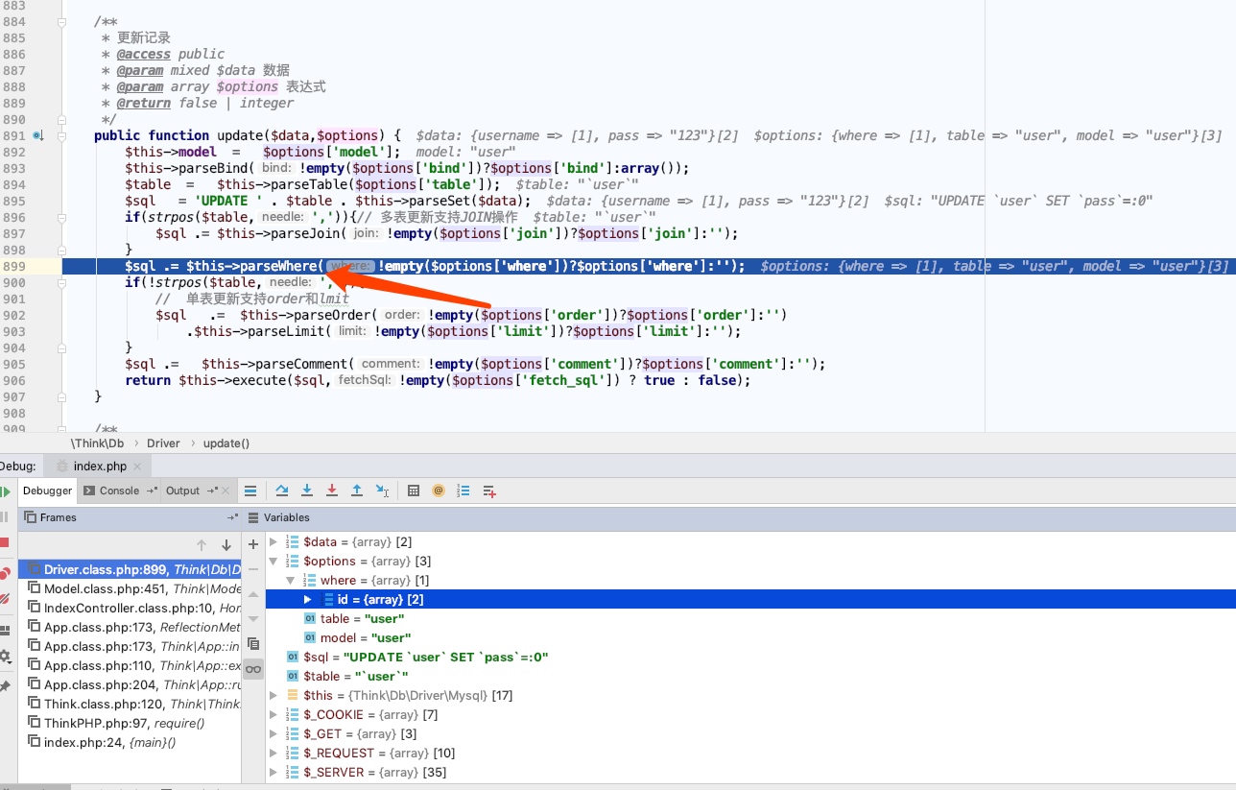Expand the $_SERVER array node
This screenshot has width=1236, height=790.
coord(273,773)
